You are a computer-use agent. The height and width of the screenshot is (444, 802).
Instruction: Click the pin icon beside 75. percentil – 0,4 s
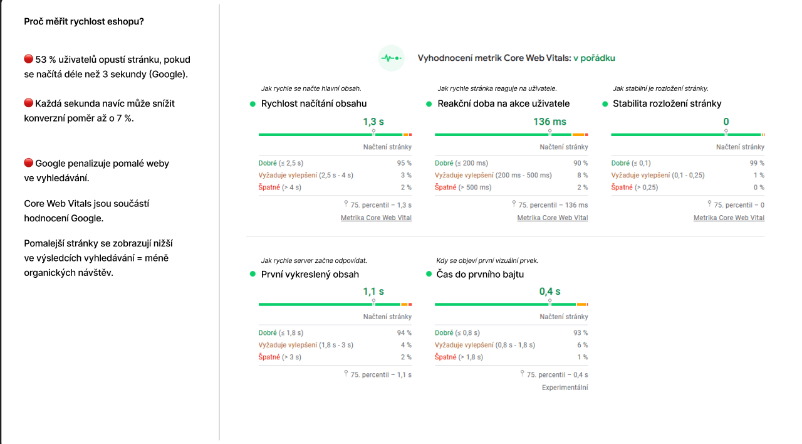[522, 374]
